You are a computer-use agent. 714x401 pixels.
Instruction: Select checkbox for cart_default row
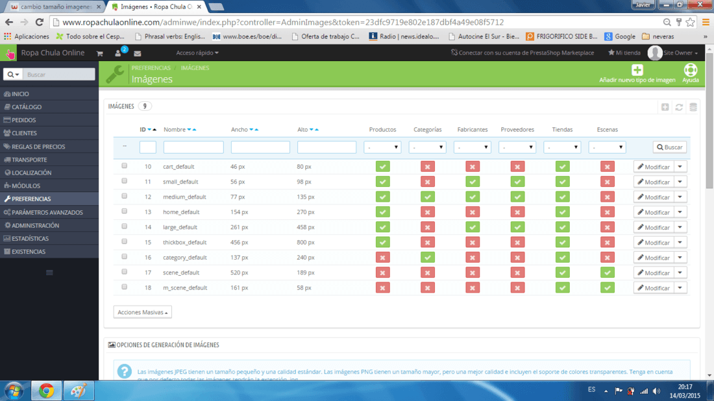click(125, 166)
